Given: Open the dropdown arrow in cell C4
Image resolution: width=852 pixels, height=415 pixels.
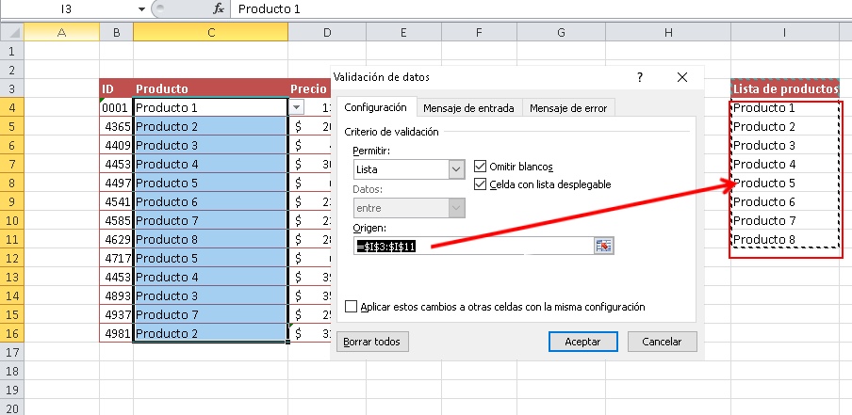Looking at the screenshot, I should [296, 108].
